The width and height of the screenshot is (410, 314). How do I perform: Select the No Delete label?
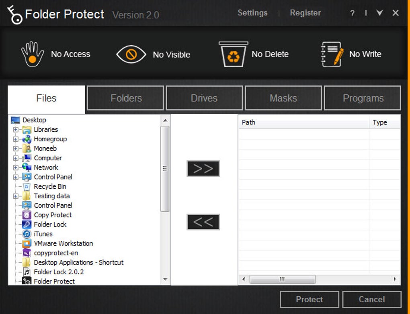click(x=270, y=54)
